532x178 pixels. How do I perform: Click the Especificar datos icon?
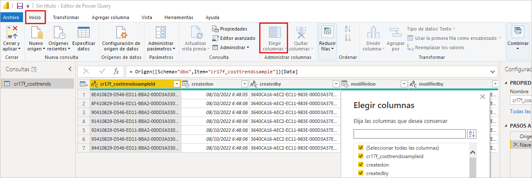click(84, 33)
